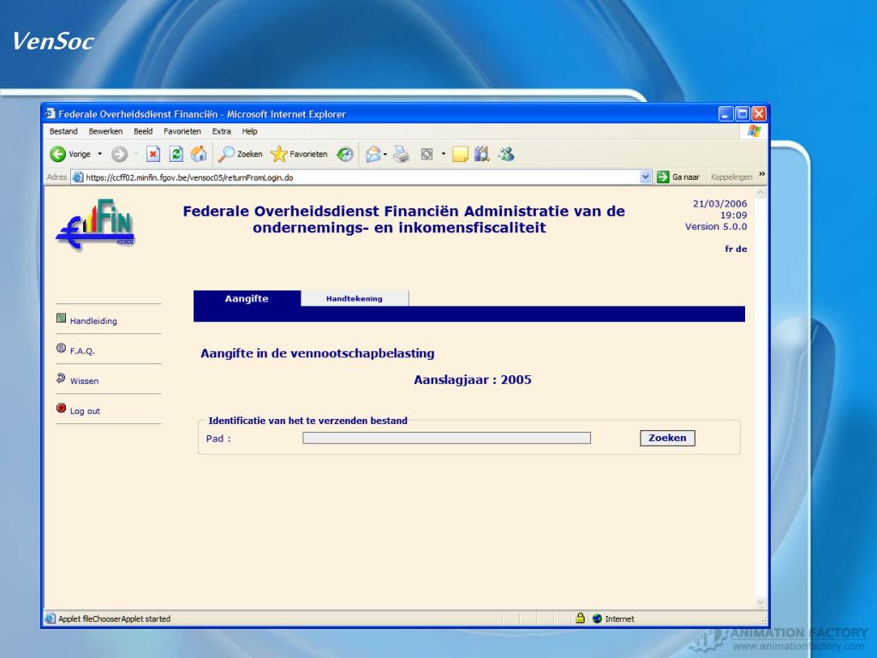
Task: Open the Messenger people icon
Action: point(507,154)
